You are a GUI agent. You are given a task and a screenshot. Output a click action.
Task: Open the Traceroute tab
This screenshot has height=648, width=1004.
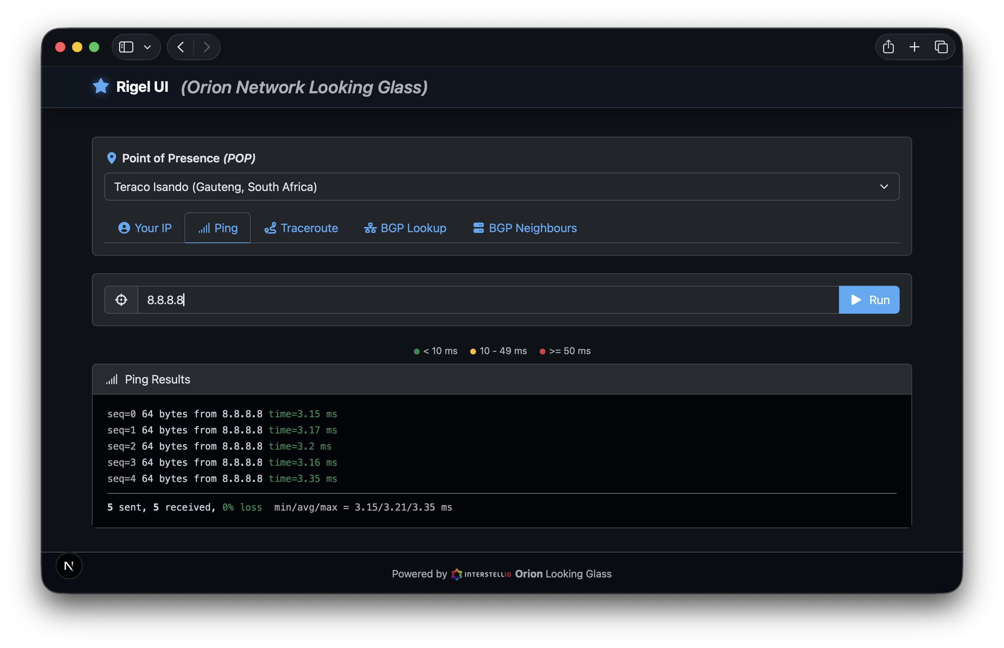click(301, 228)
